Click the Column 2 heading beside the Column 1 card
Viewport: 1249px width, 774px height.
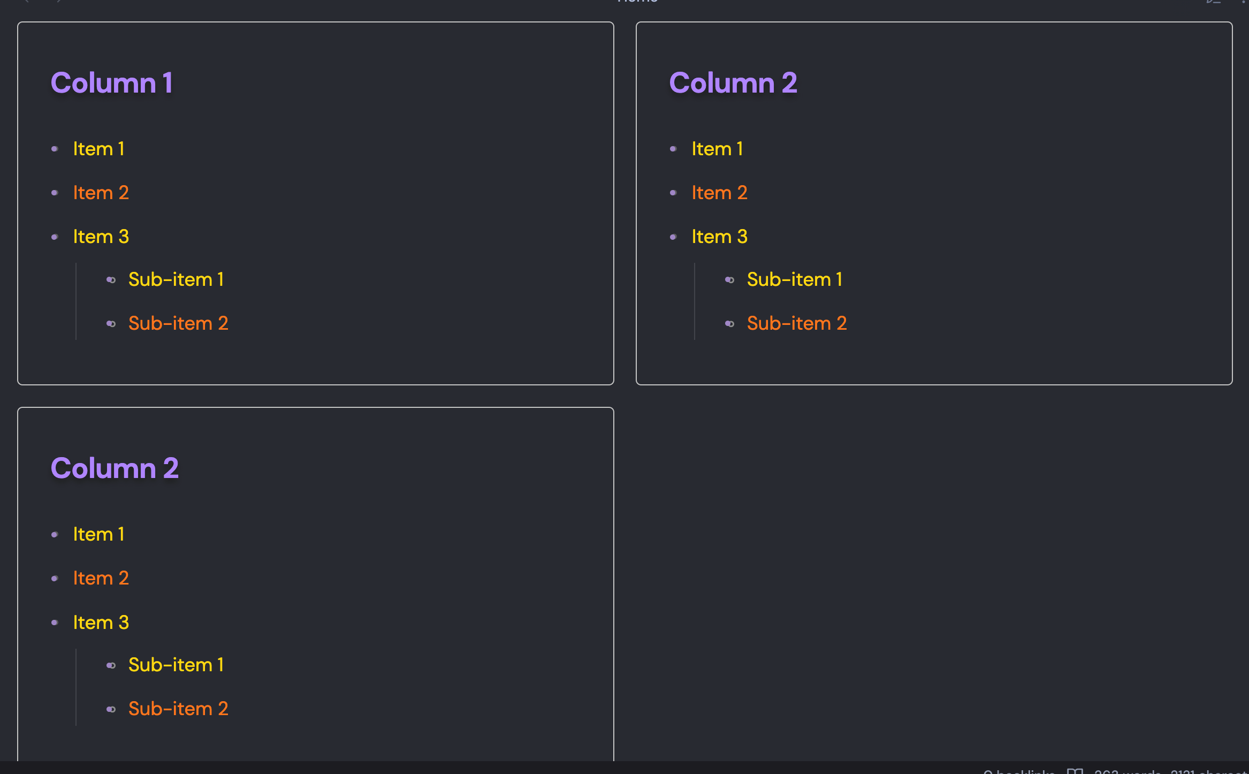[x=733, y=83]
